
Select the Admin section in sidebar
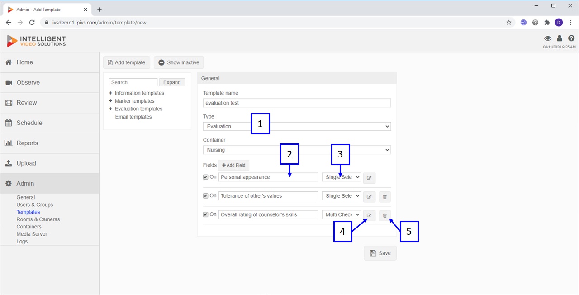tap(49, 184)
